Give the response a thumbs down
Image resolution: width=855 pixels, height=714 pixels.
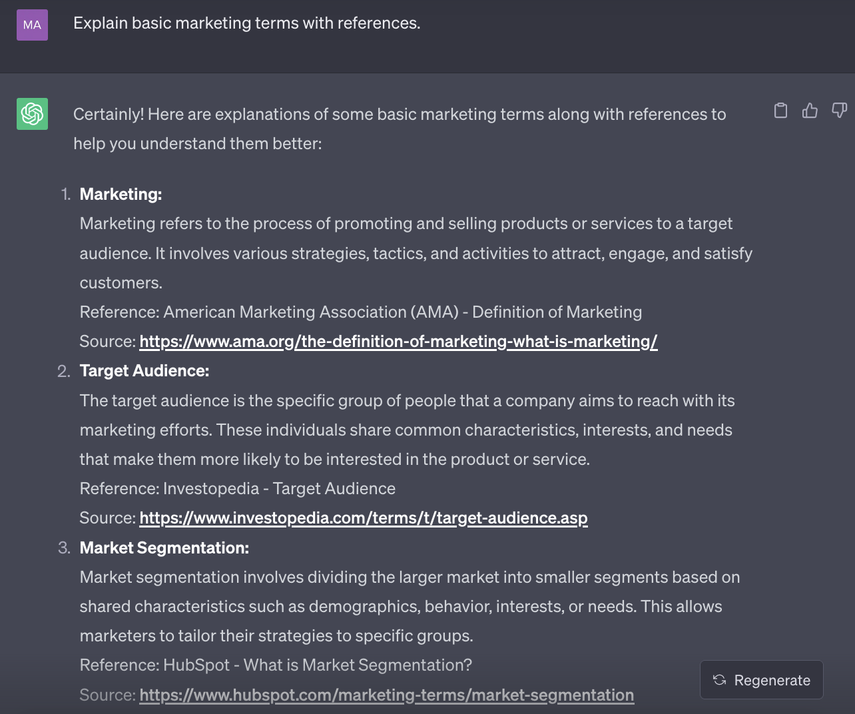[x=839, y=111]
